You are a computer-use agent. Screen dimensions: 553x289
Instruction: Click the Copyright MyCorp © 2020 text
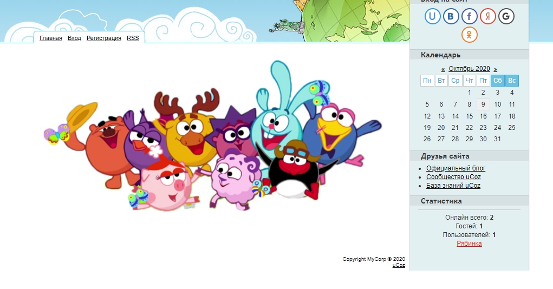pos(374,259)
